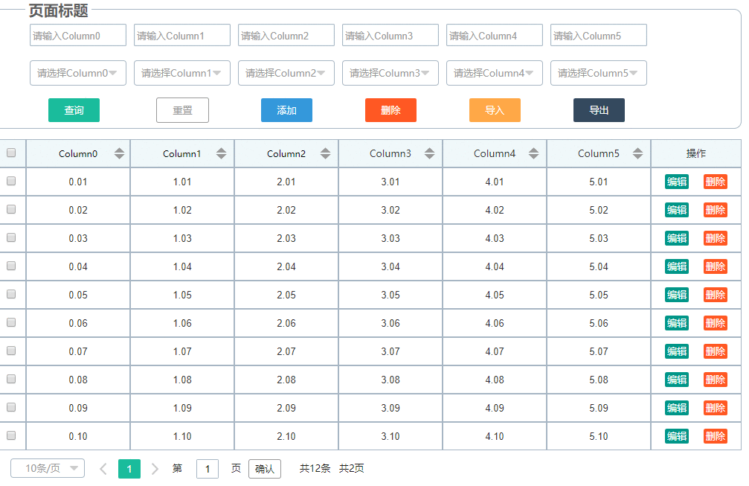Click the dark 导出 button
Viewport: 749px width, 486px height.
click(599, 110)
